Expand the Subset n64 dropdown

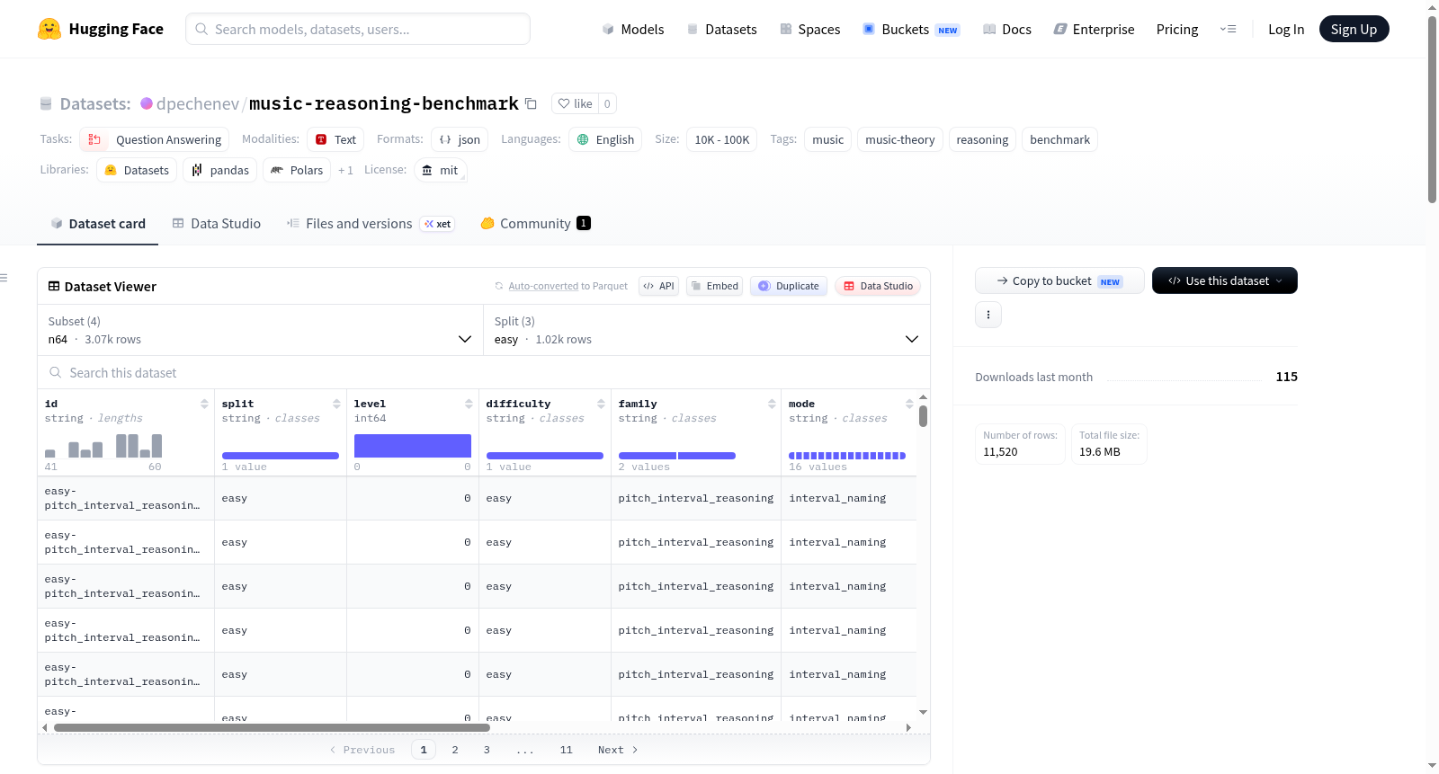click(x=260, y=330)
